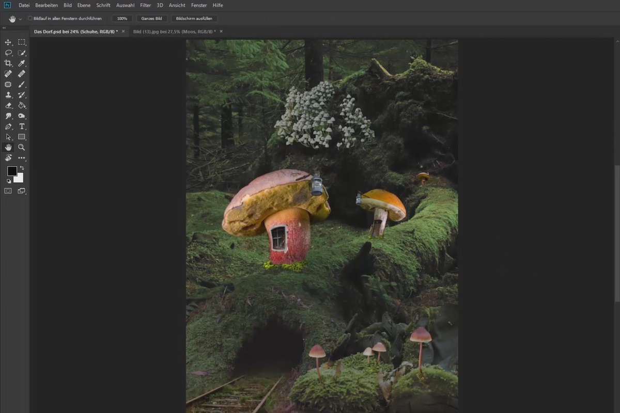Select the Move tool
620x413 pixels.
pos(8,42)
